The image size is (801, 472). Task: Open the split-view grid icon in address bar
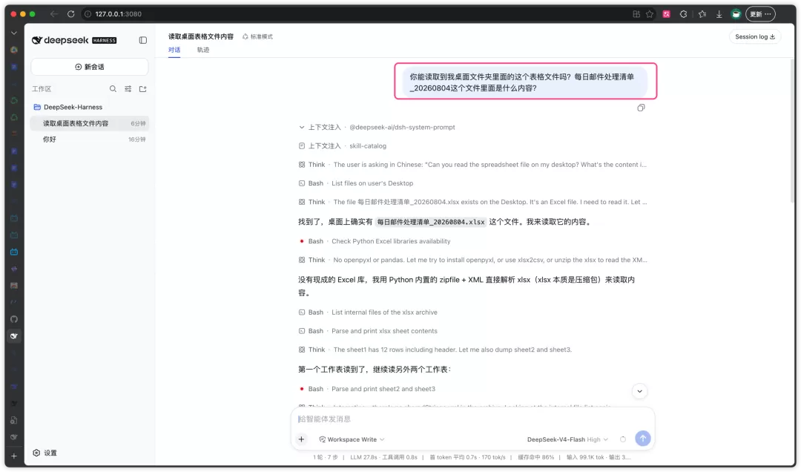(x=636, y=14)
